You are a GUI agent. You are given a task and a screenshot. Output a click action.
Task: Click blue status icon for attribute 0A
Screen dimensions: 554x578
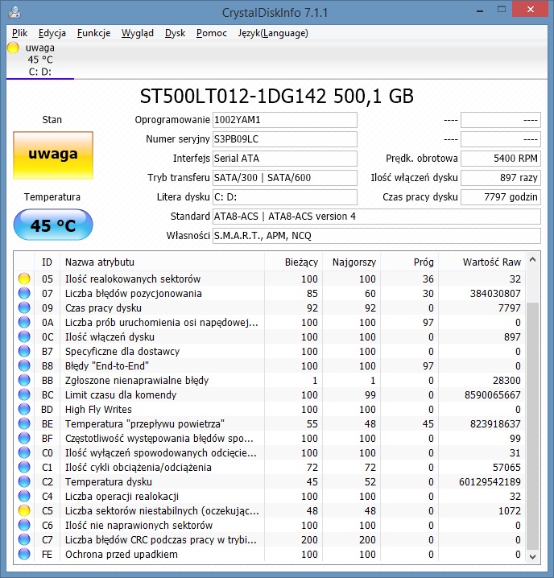[x=24, y=322]
